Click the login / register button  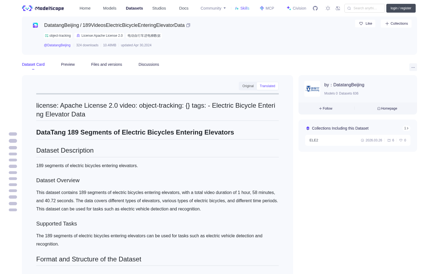pos(401,8)
